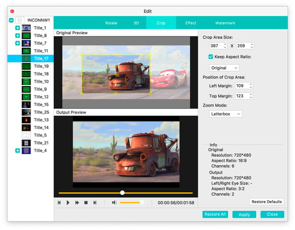The width and height of the screenshot is (295, 230).
Task: Click the red window close button
Action: tap(12, 11)
